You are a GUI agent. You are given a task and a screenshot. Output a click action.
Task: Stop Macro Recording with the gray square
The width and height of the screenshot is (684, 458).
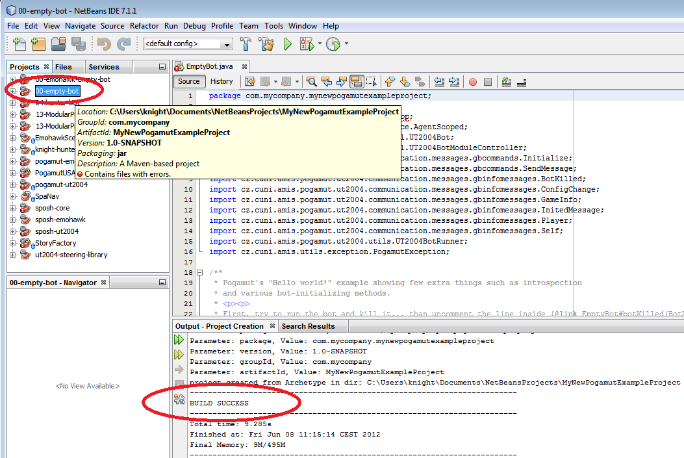click(488, 82)
